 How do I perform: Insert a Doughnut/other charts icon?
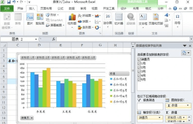tap(97, 27)
